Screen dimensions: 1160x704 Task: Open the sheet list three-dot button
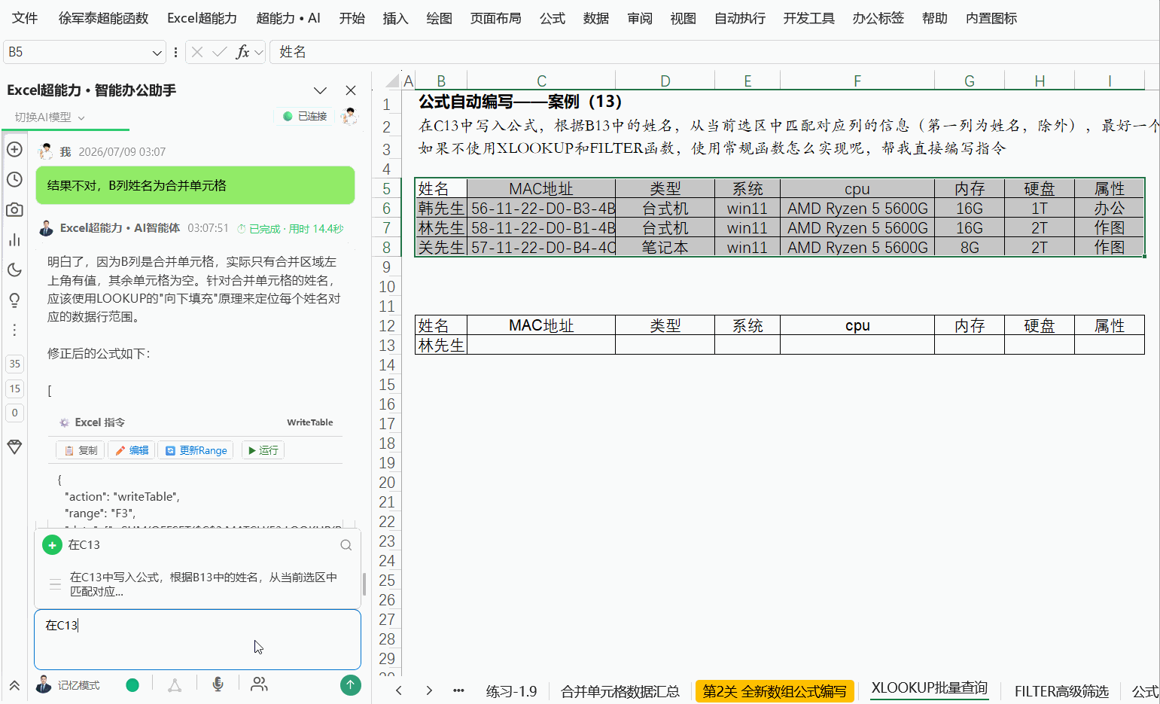(458, 690)
